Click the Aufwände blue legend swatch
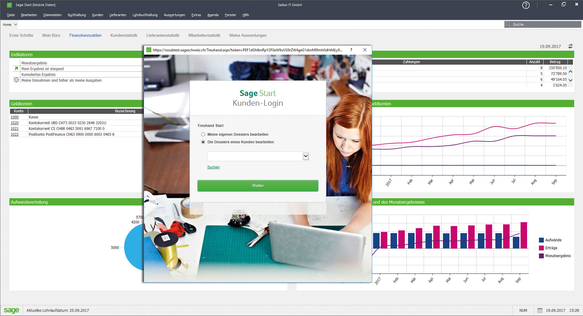The width and height of the screenshot is (583, 316). click(541, 240)
